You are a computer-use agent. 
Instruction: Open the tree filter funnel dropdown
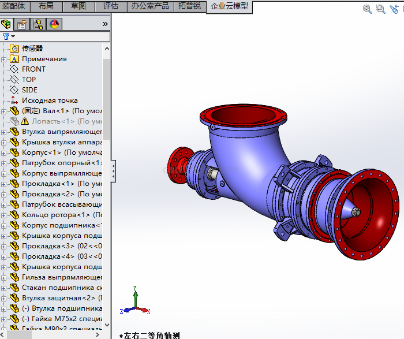tap(8, 36)
